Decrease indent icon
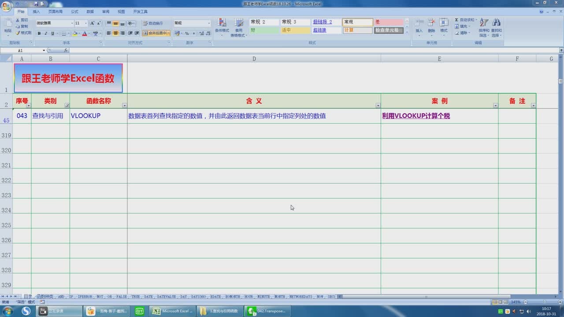This screenshot has width=564, height=317. [x=130, y=33]
